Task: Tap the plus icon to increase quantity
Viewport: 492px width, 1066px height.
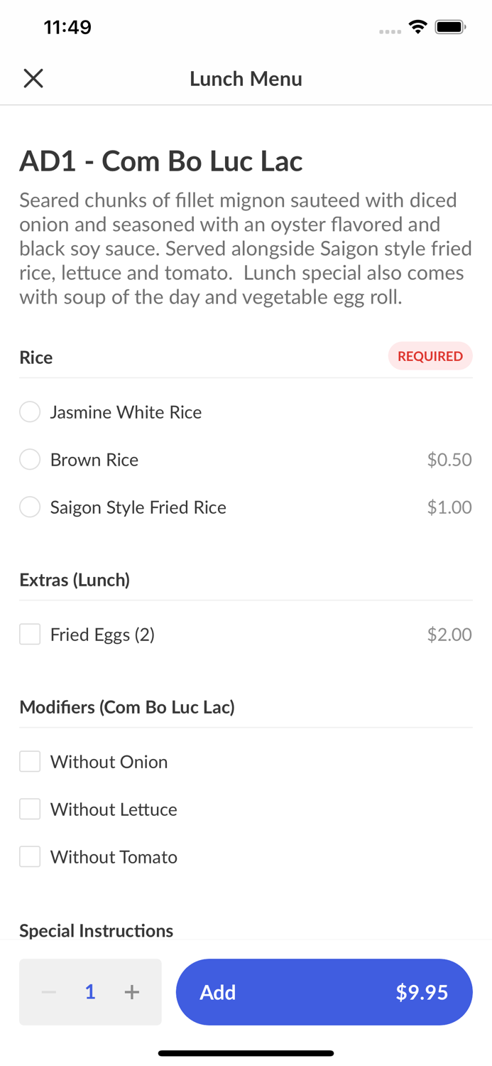Action: click(132, 992)
